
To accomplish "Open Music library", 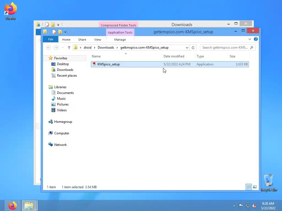I will pyautogui.click(x=61, y=99).
